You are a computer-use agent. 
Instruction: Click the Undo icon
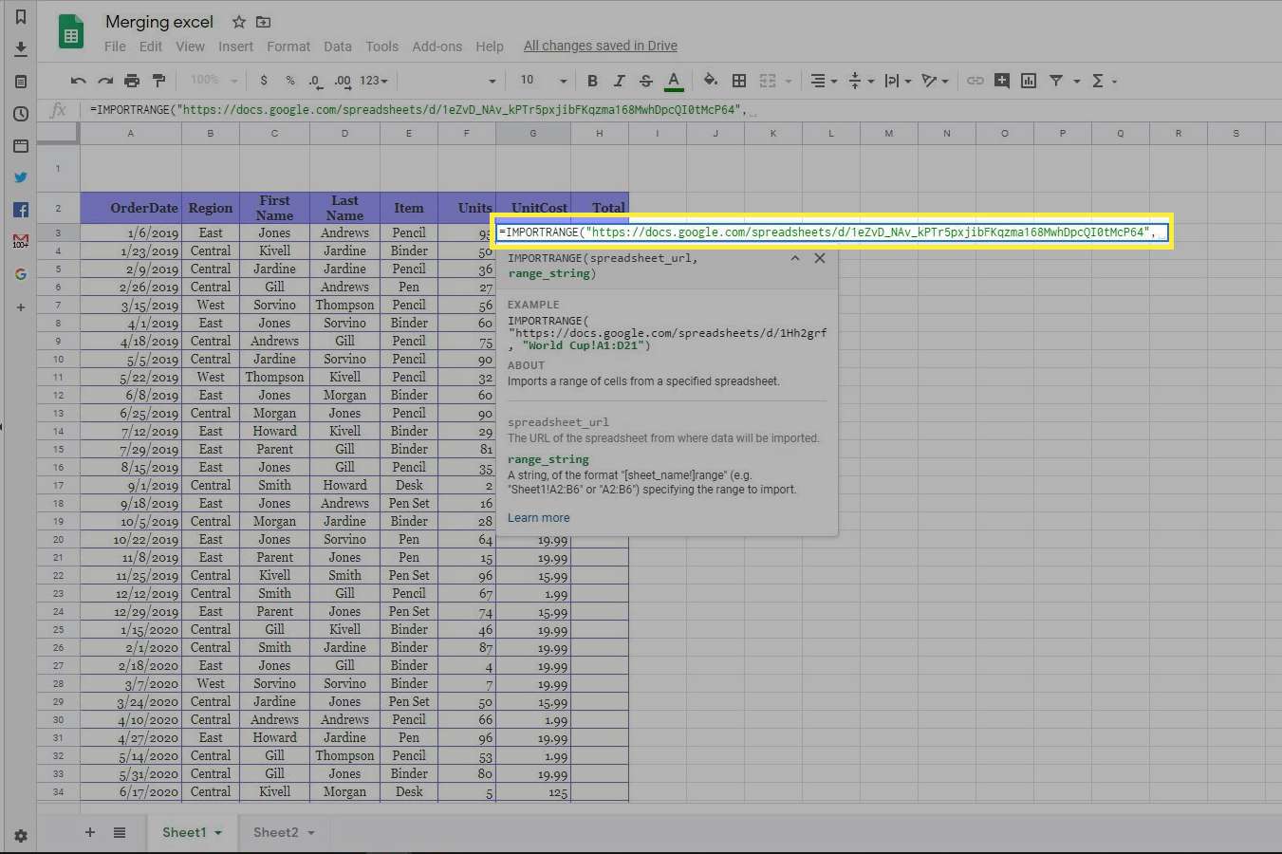pyautogui.click(x=79, y=82)
